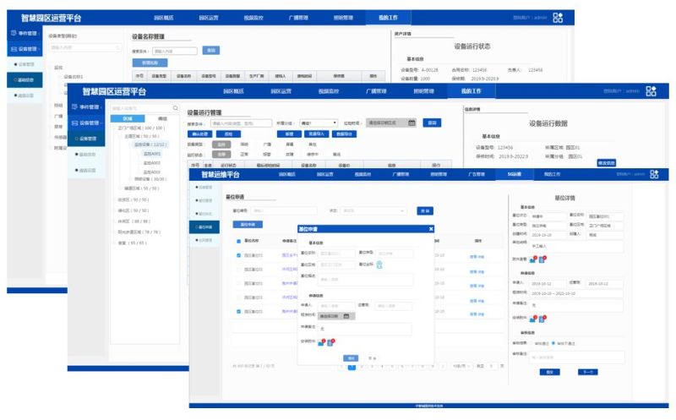676x420 pixels.
Task: Click first attachment icon in 基位申请 dialog
Action: (x=322, y=342)
